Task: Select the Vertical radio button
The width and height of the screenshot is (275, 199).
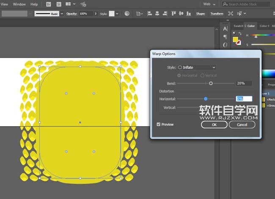Action: coord(202,75)
